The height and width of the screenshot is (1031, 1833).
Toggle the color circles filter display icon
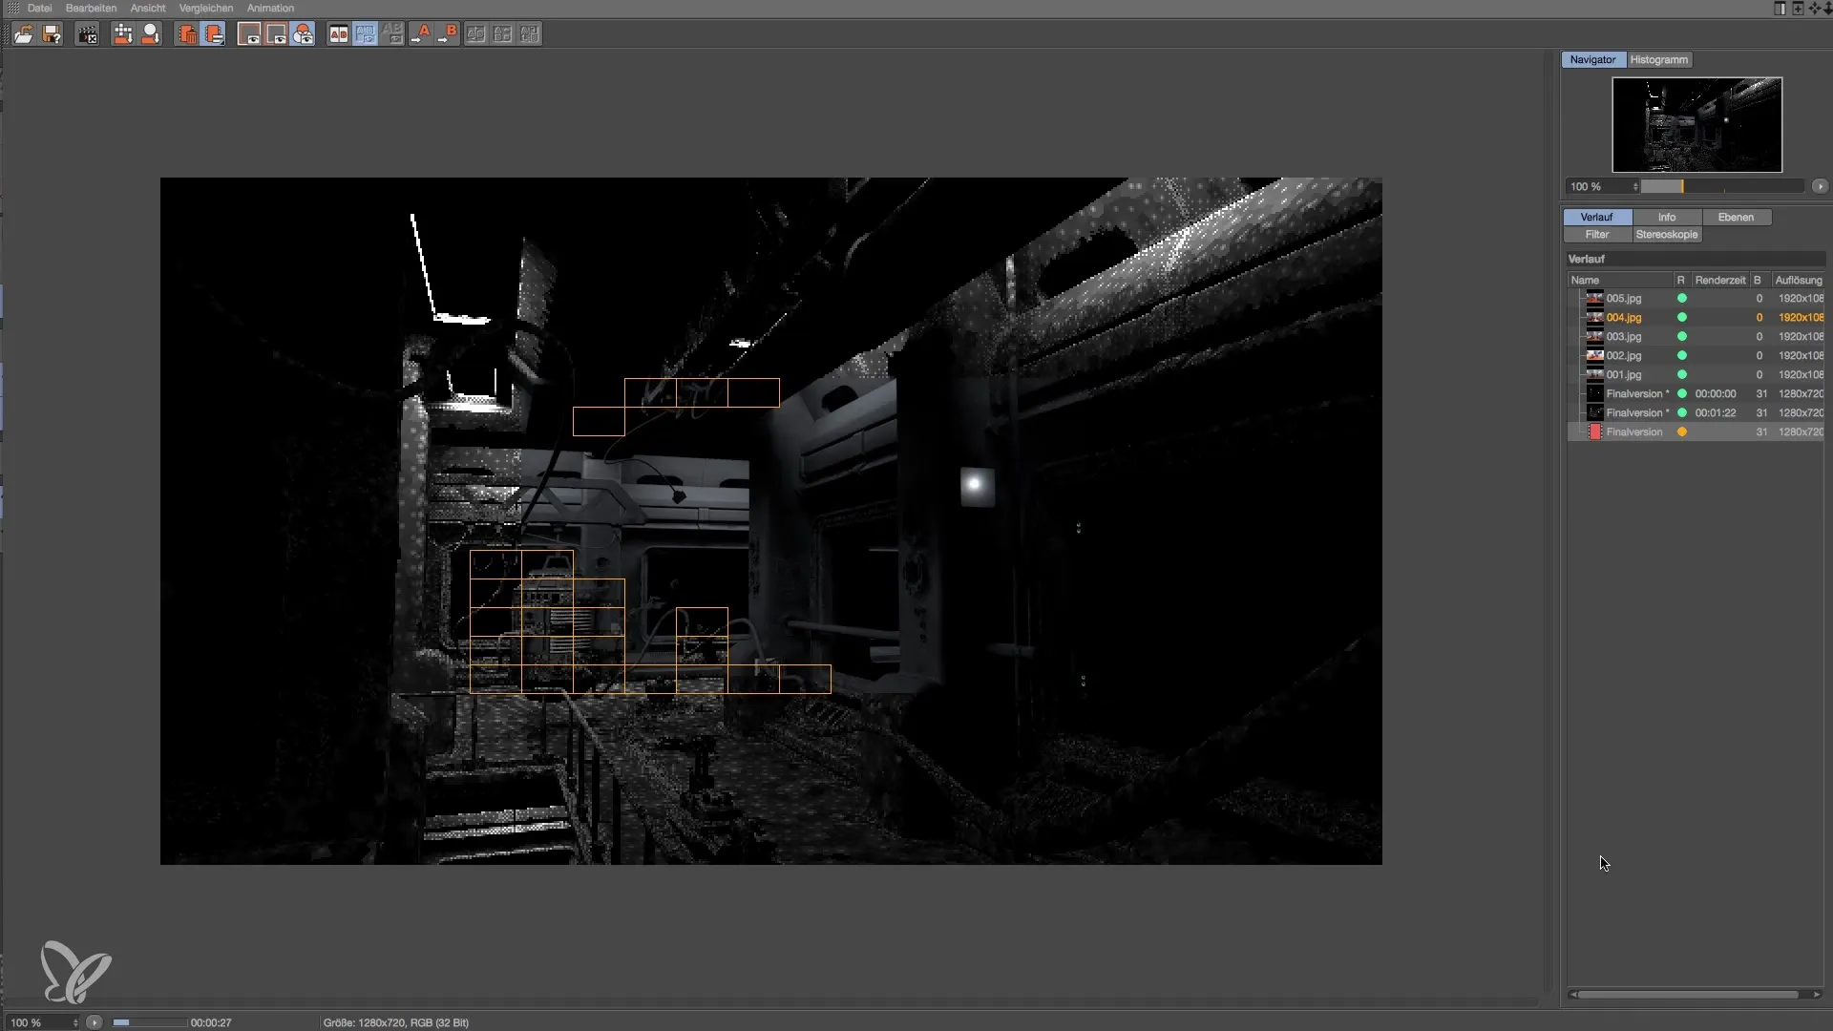[x=304, y=34]
